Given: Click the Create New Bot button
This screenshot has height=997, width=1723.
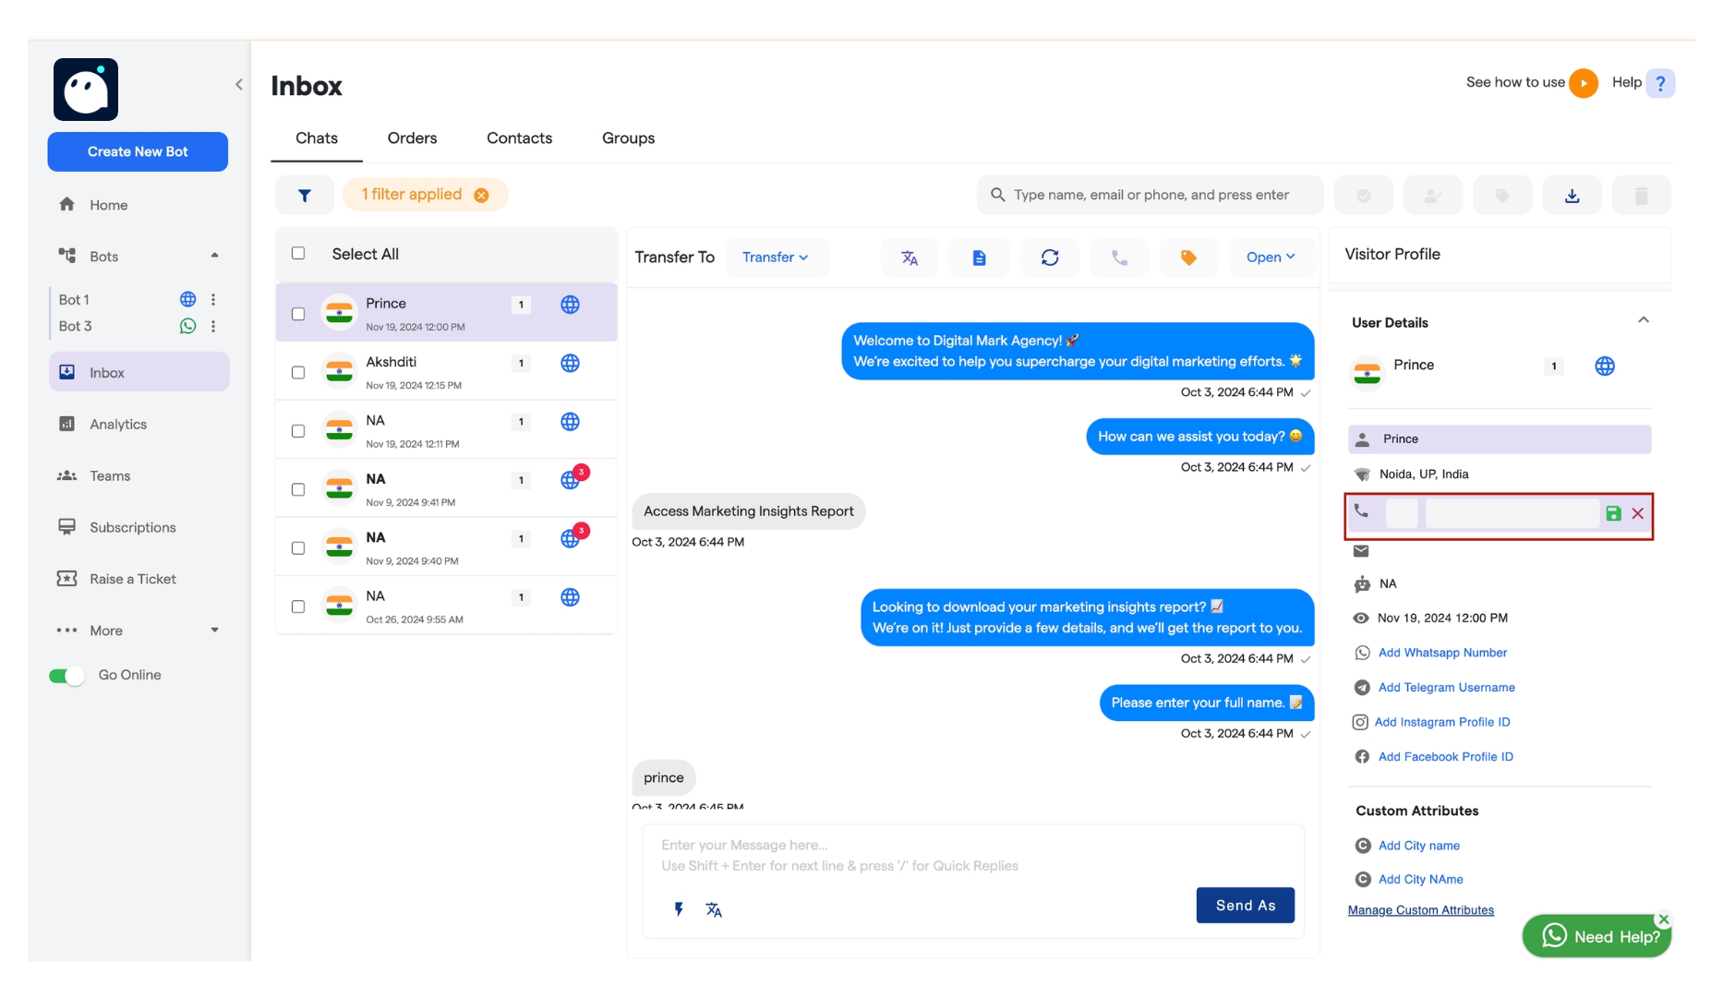Looking at the screenshot, I should point(138,151).
